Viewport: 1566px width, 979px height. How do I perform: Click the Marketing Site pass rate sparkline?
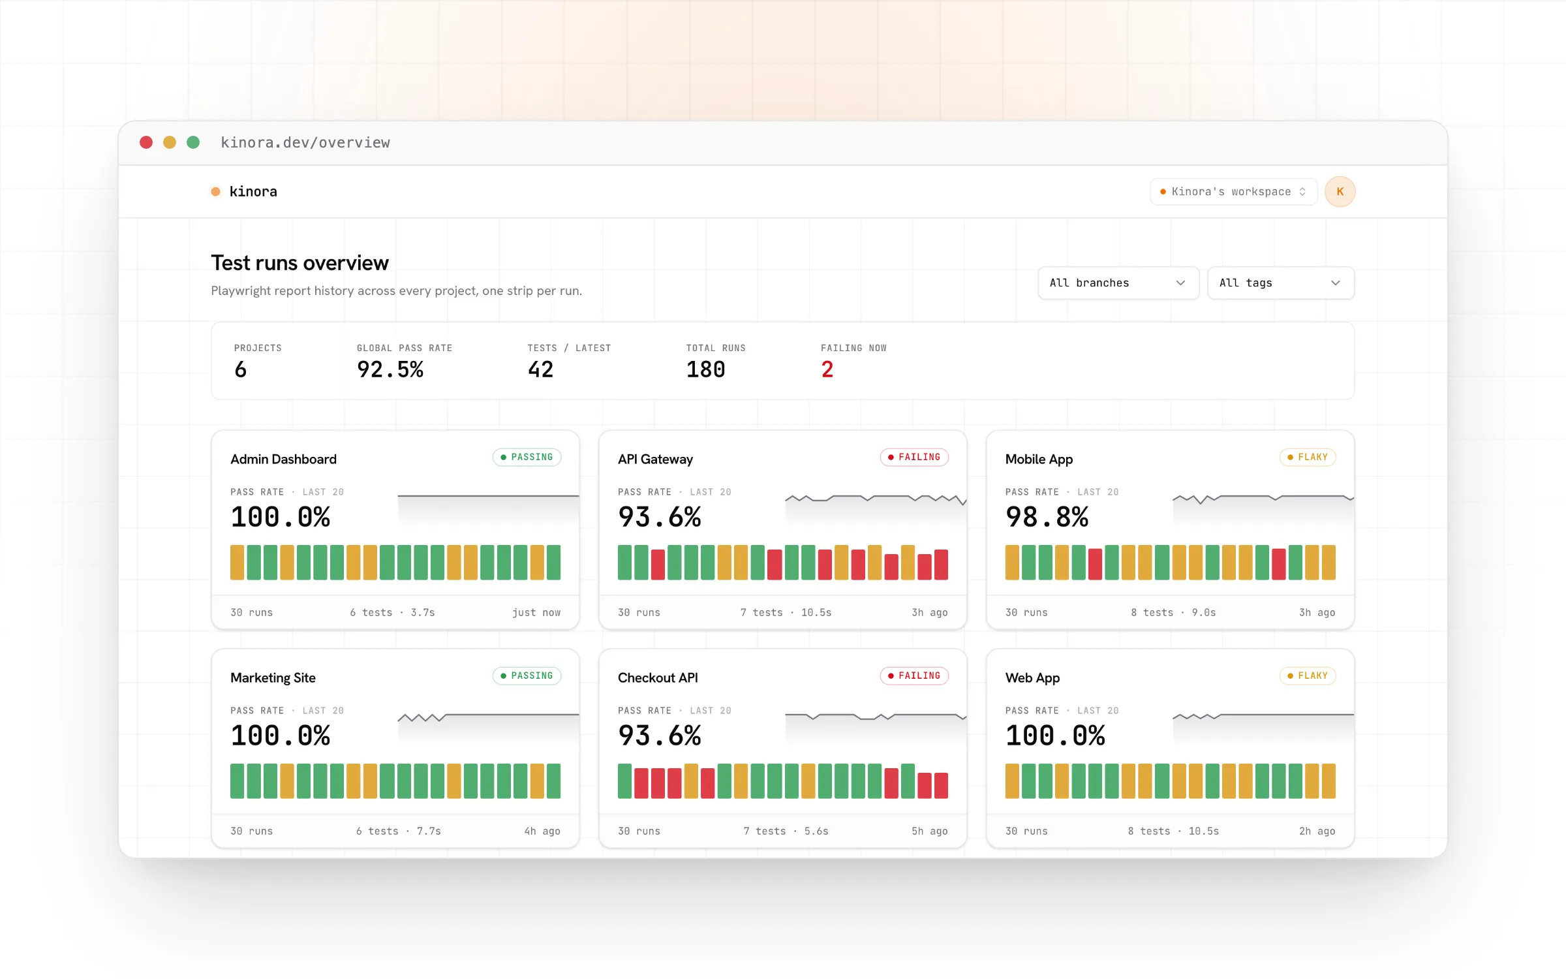tap(488, 728)
